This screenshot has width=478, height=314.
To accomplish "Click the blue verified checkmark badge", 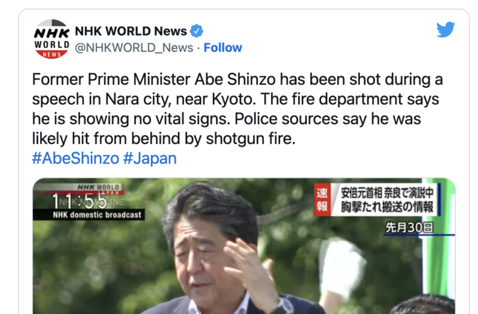I will [197, 31].
